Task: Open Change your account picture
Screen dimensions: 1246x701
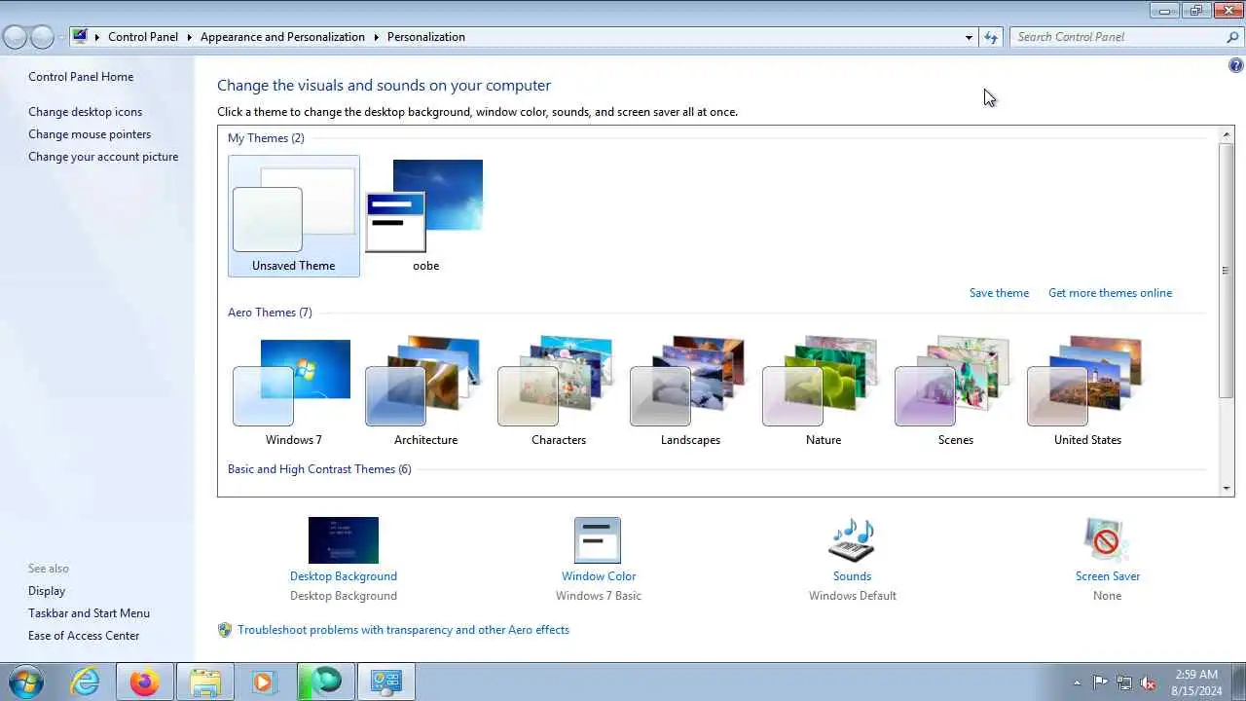Action: [x=103, y=157]
